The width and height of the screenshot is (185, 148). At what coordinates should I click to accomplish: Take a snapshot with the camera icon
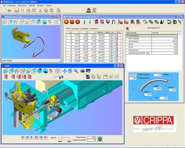[x=82, y=71]
